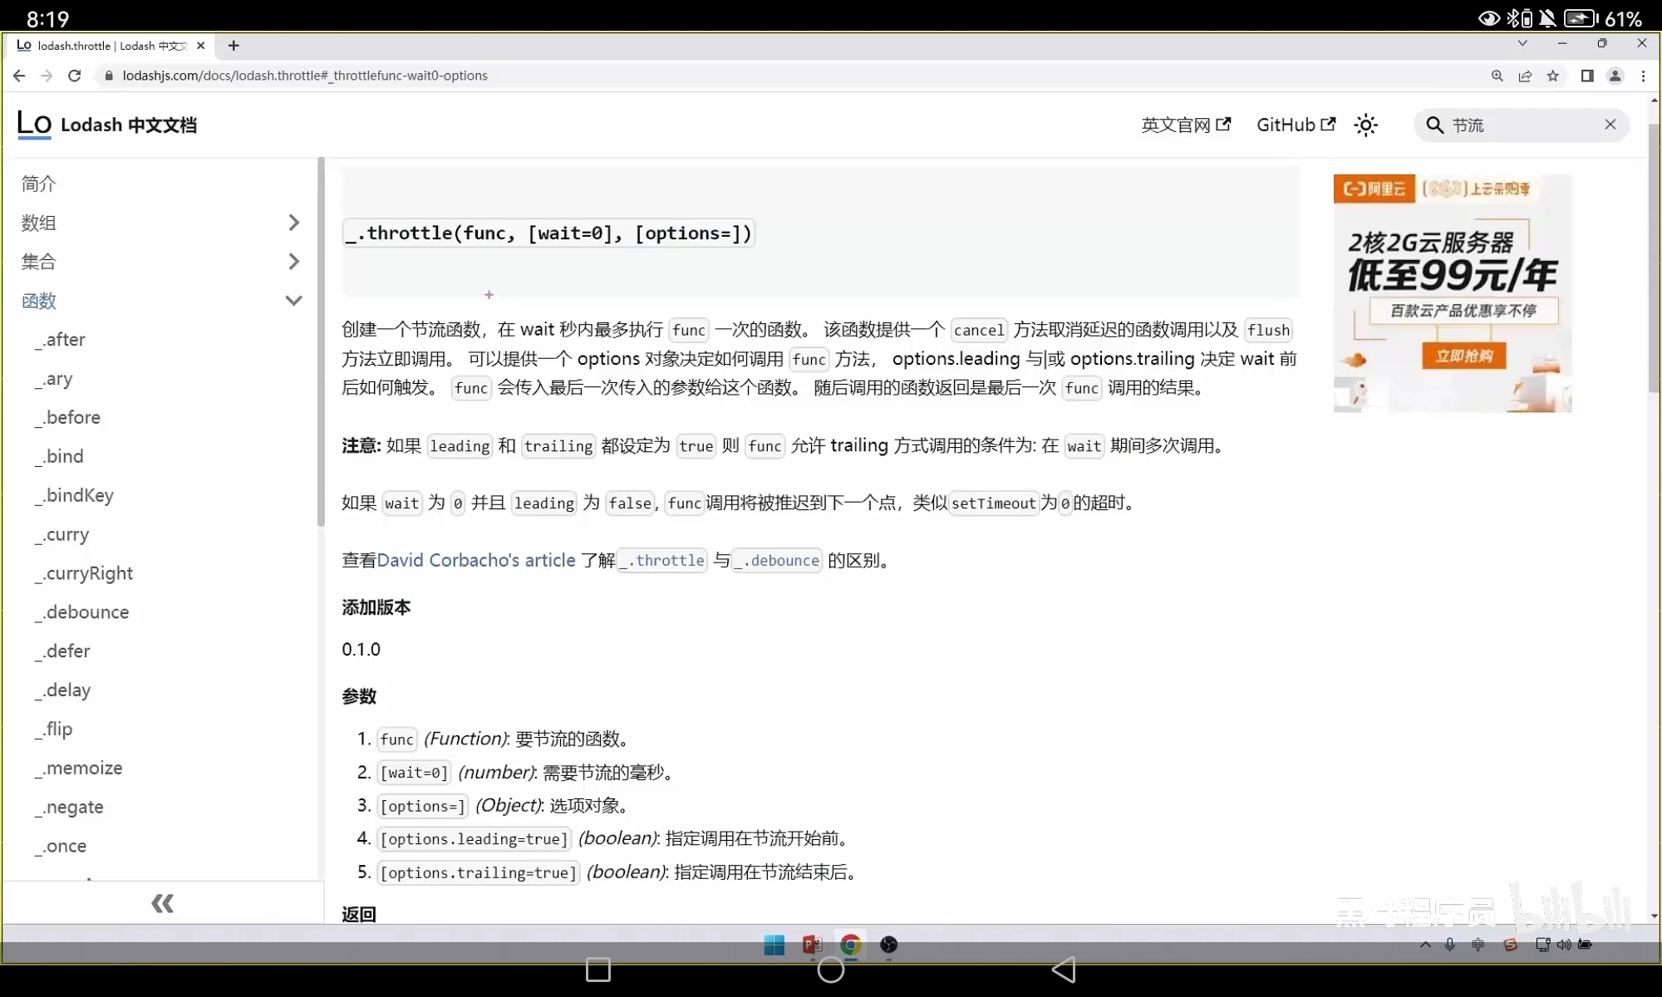Expand the 数组 sidebar section
This screenshot has width=1662, height=997.
pos(293,223)
